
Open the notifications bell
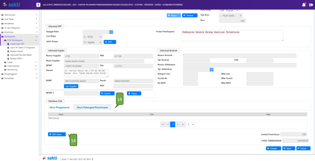(x=304, y=5)
